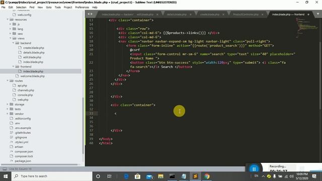Open the View menu

tap(40, 7)
